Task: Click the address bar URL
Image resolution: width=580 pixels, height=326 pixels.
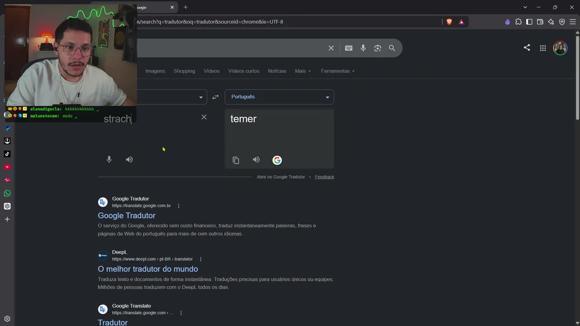Action: (x=211, y=22)
